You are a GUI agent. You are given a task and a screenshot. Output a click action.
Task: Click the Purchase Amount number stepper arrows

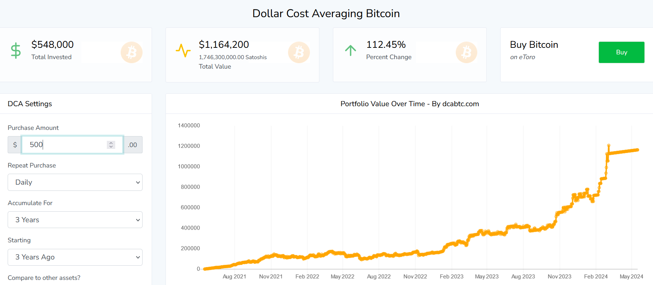tap(111, 145)
